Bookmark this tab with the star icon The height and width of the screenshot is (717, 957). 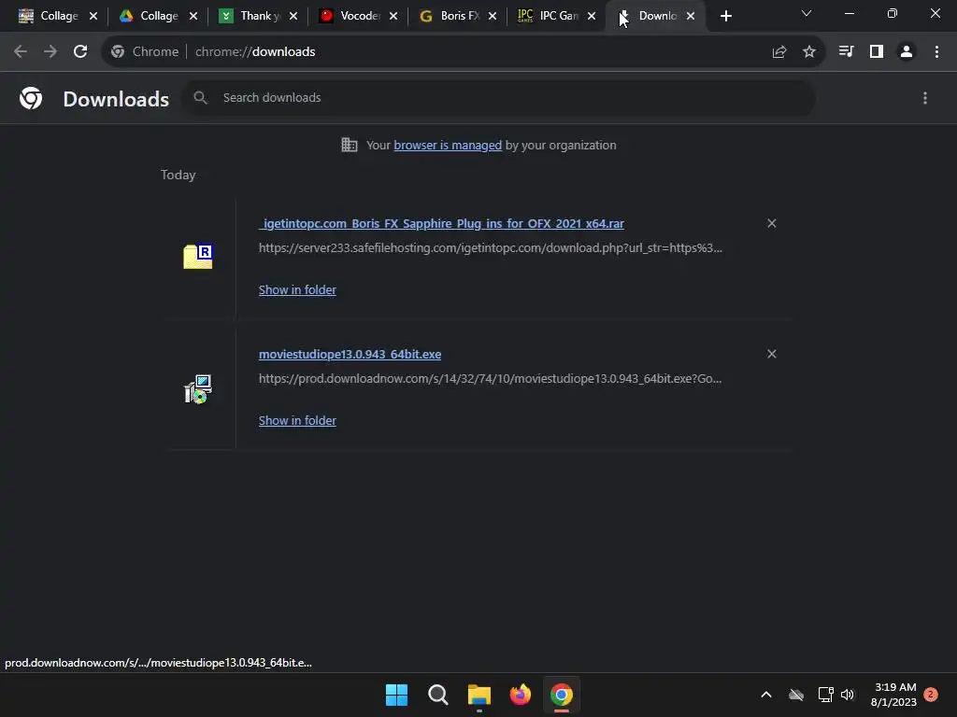tap(809, 52)
